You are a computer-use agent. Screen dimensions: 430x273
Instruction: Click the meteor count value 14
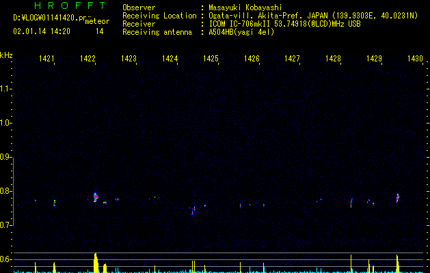click(100, 31)
